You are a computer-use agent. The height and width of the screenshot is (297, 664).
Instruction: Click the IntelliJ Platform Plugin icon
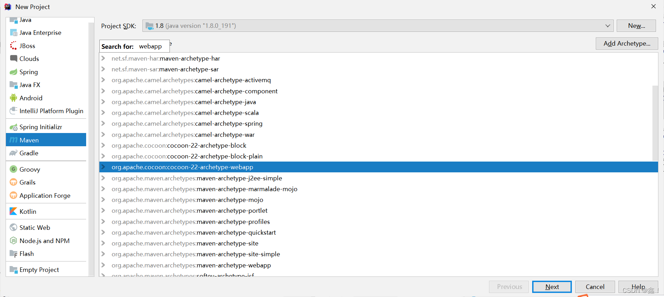click(x=14, y=111)
